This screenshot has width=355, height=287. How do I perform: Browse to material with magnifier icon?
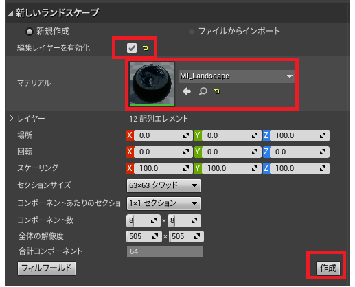pyautogui.click(x=203, y=91)
